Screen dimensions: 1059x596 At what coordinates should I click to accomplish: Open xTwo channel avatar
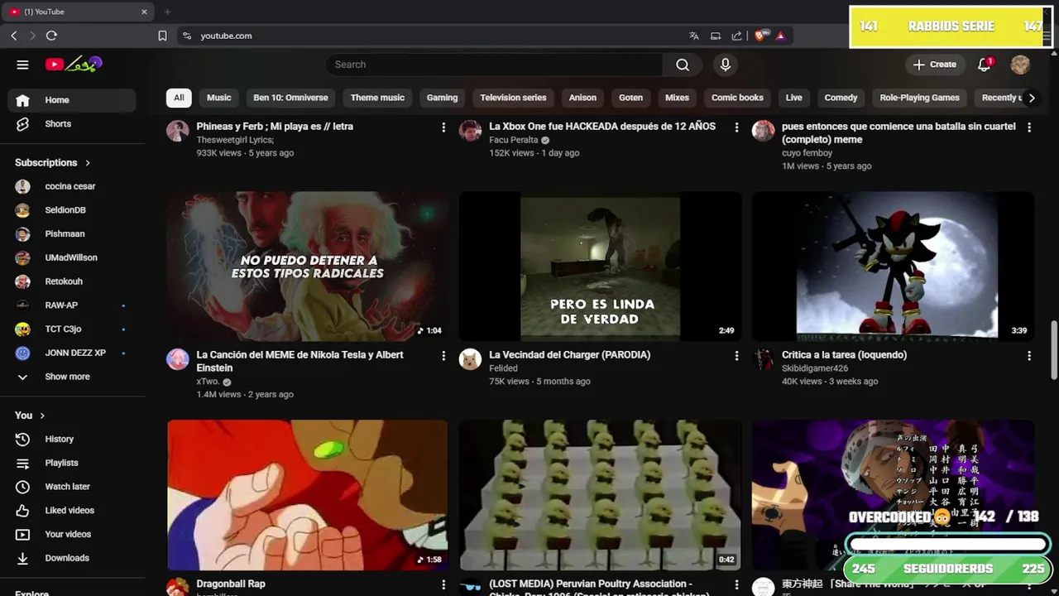[178, 359]
